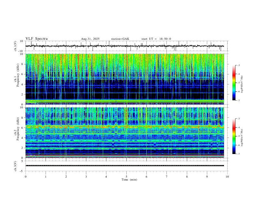256x198 pixels.
Task: Click the ch.1 spectrogram color scale bar
Action: coord(234,83)
